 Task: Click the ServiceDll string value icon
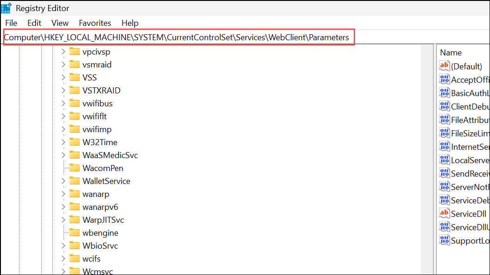[x=444, y=214]
